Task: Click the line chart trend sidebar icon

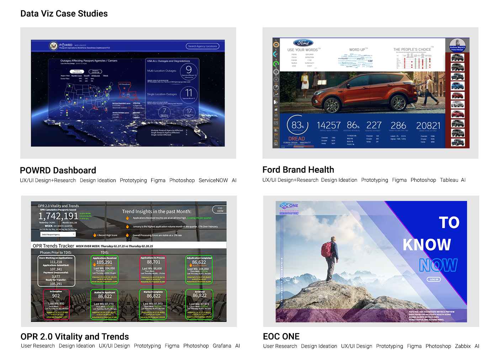Action: [276, 95]
